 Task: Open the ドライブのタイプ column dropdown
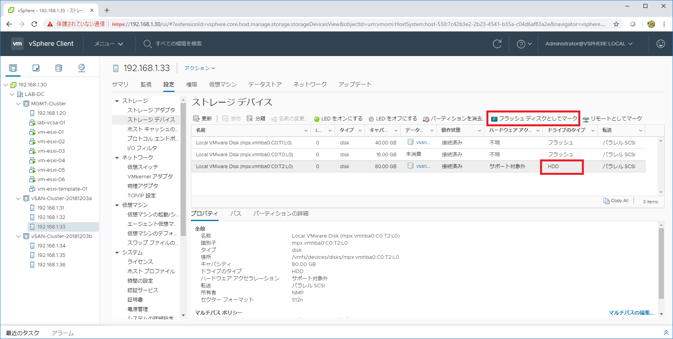593,130
